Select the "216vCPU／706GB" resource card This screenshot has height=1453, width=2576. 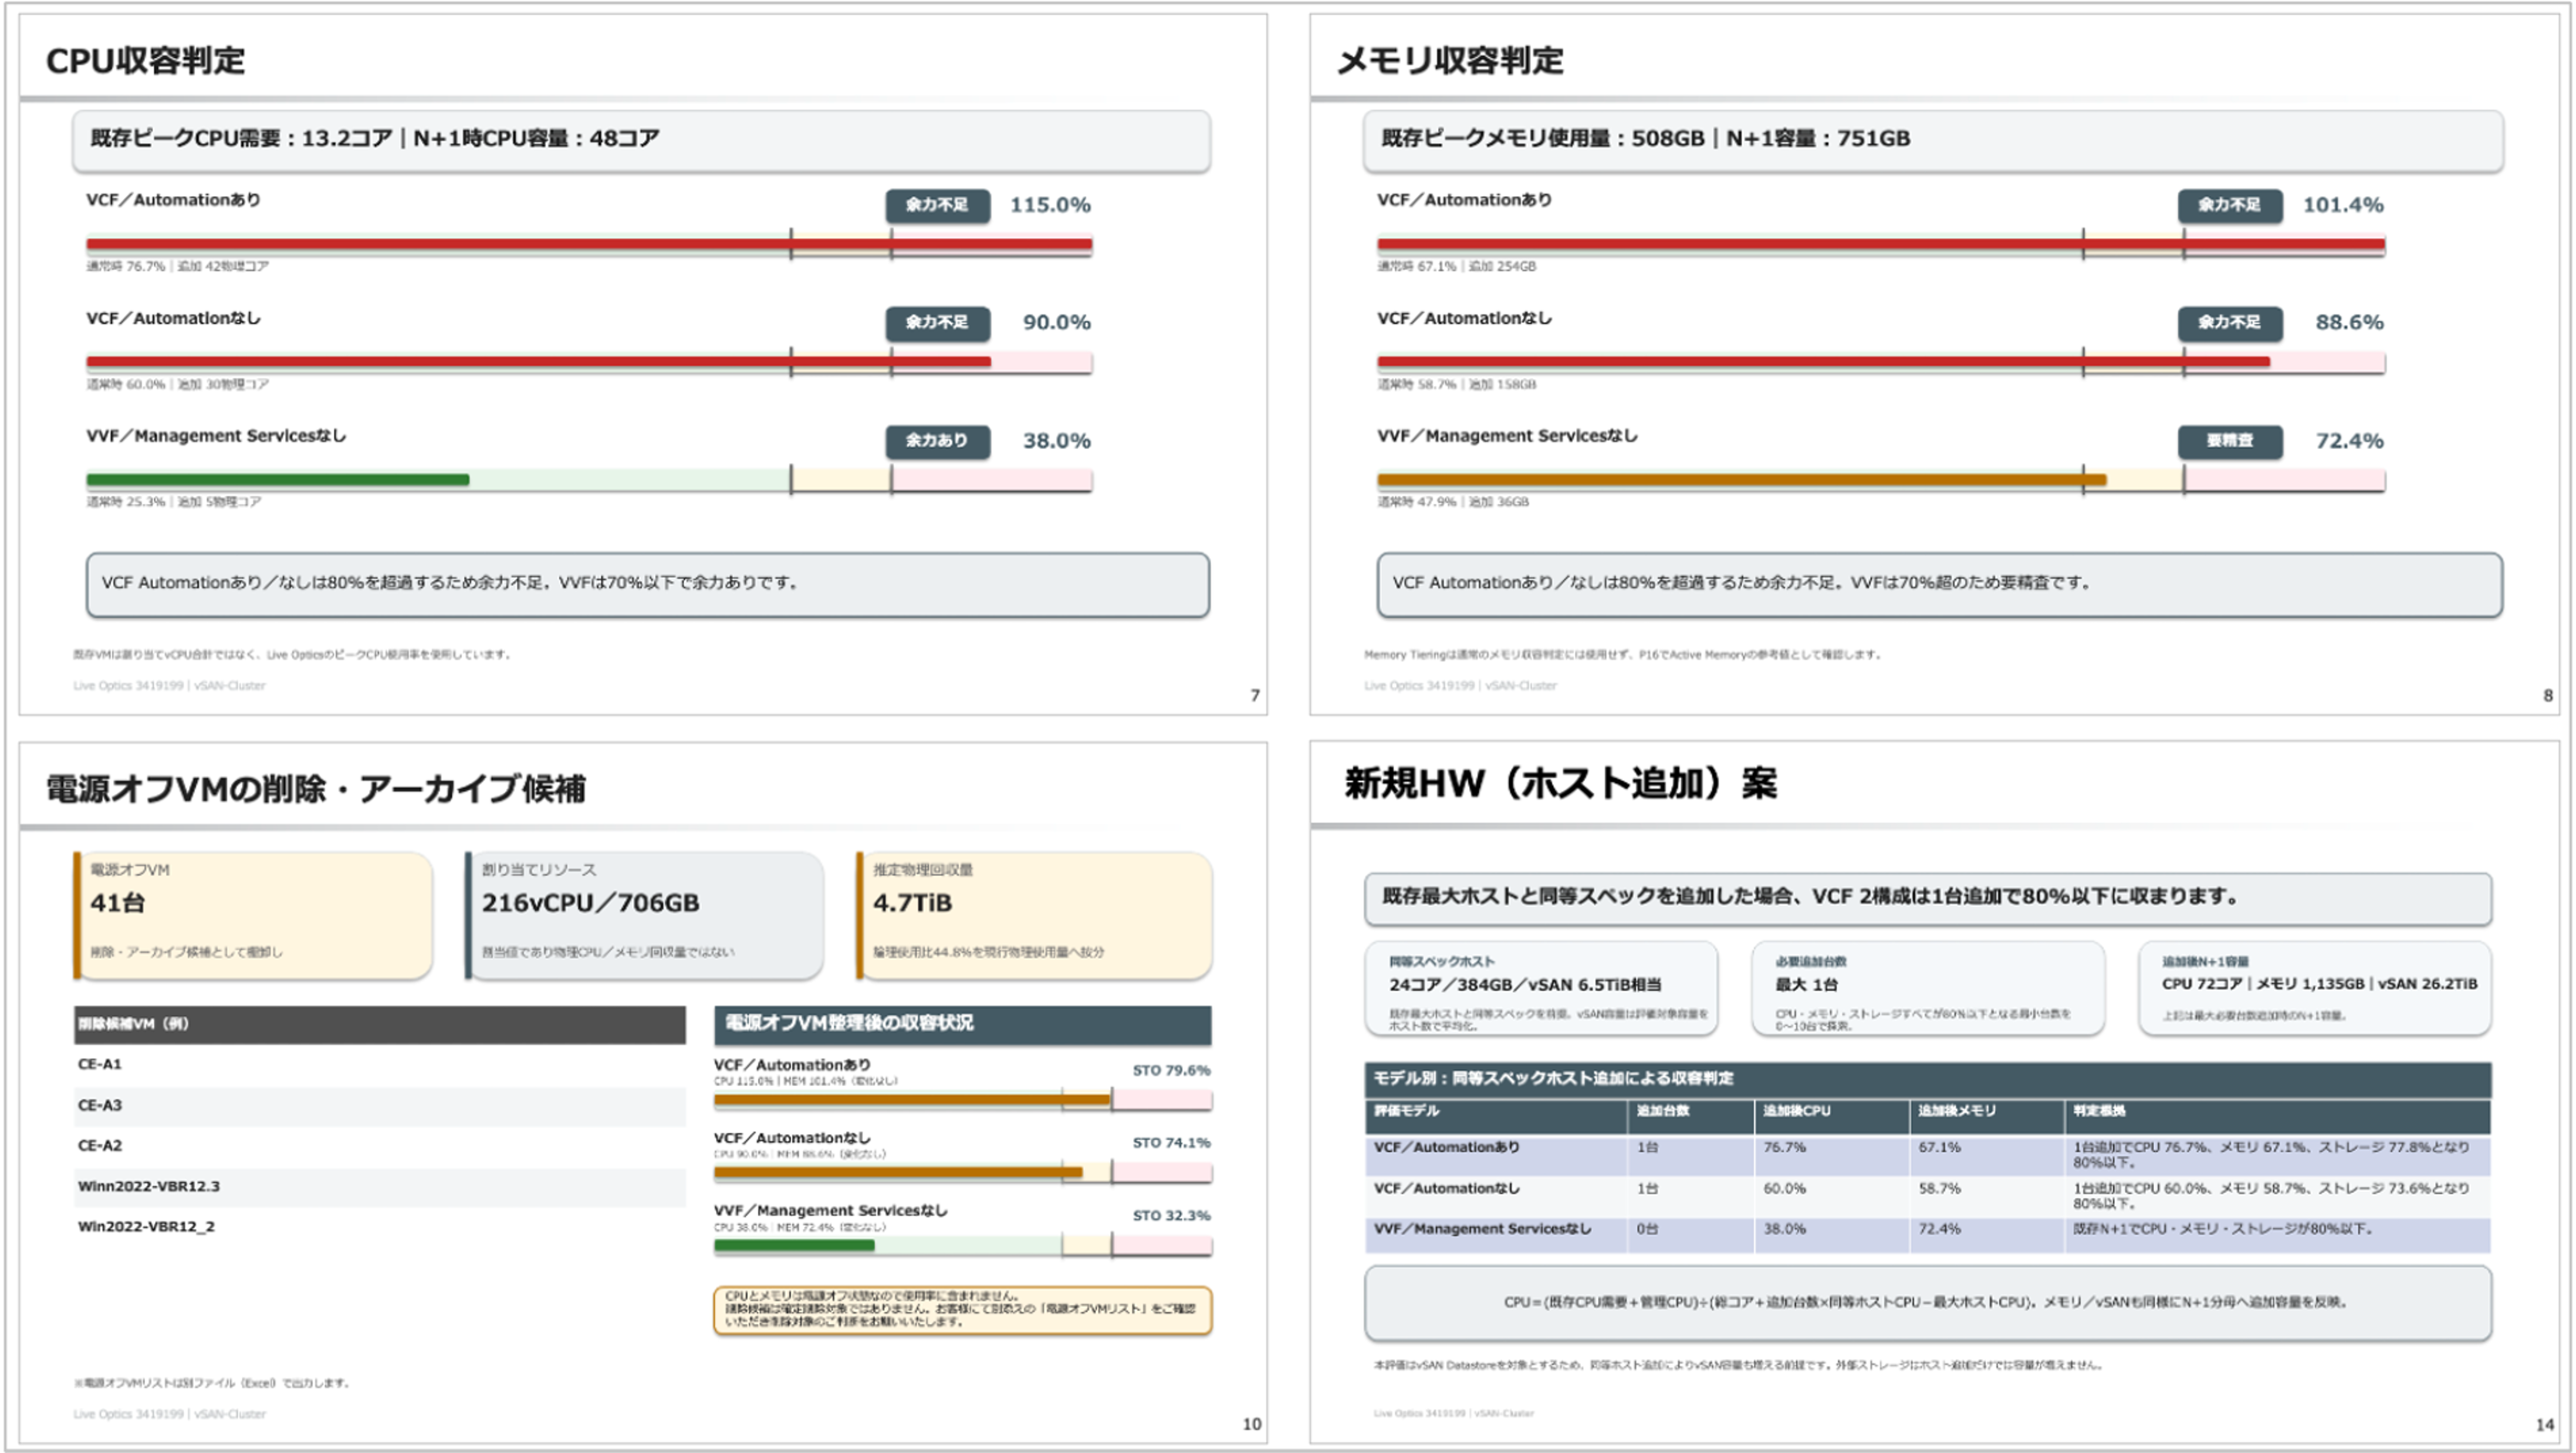point(645,915)
